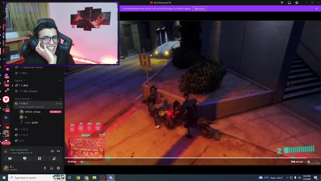
Task: Open the soundboard icon
Action: pyautogui.click(x=54, y=159)
